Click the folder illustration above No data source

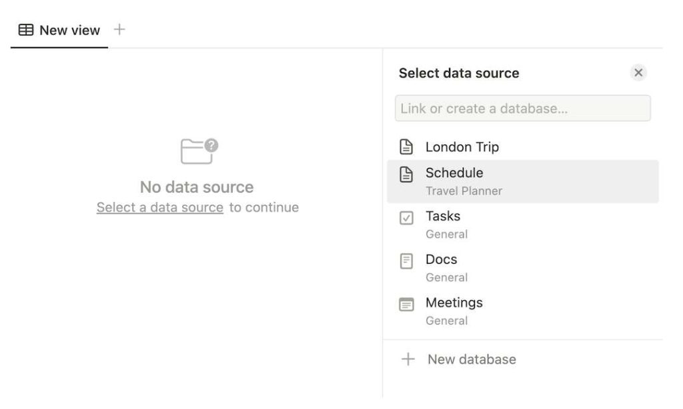coord(197,152)
